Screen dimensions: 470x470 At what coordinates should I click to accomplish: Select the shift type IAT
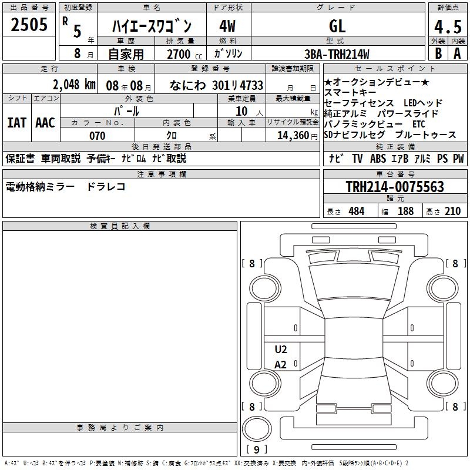[16, 123]
